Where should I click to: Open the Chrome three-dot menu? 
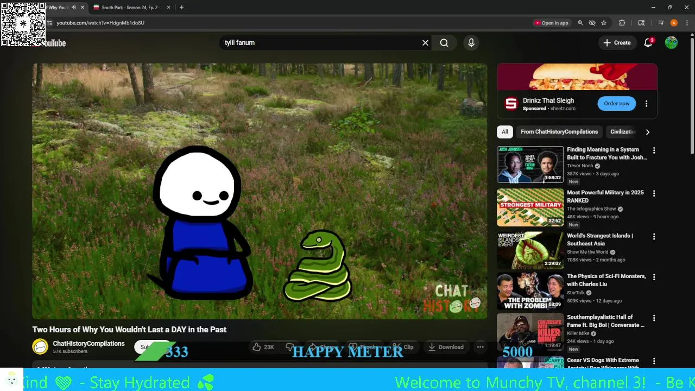pos(687,23)
